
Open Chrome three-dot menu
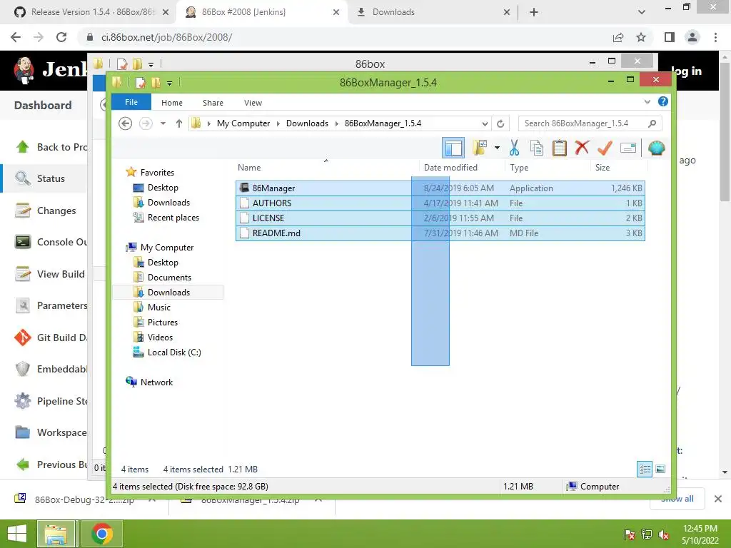(x=715, y=37)
